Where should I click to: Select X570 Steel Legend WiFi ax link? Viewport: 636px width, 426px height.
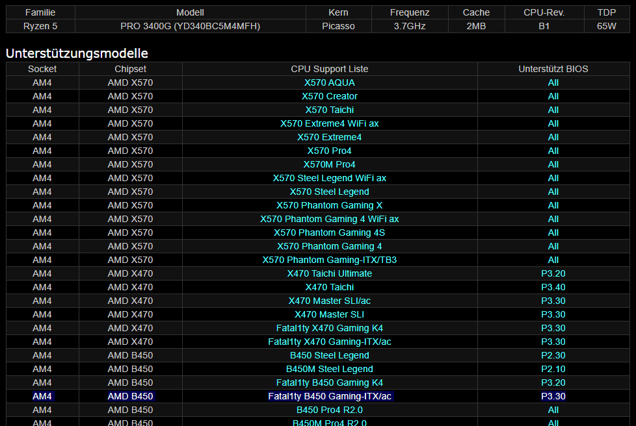(x=329, y=178)
